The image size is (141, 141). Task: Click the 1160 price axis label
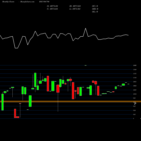[x=135, y=70]
